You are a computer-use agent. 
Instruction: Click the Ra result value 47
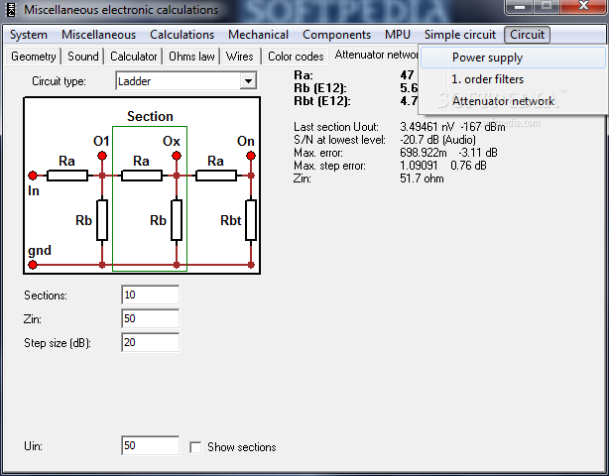pyautogui.click(x=407, y=75)
